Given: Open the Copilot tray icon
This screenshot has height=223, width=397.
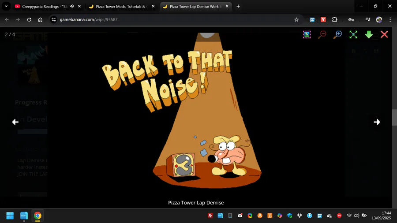Looking at the screenshot, I should (x=280, y=216).
